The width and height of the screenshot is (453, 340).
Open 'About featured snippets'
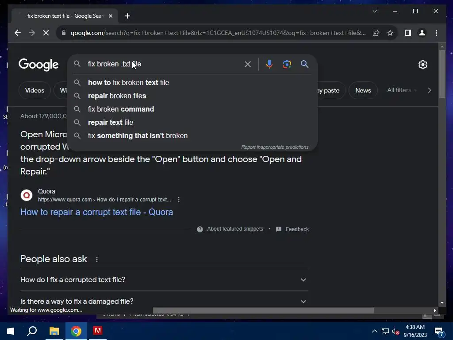pos(235,229)
